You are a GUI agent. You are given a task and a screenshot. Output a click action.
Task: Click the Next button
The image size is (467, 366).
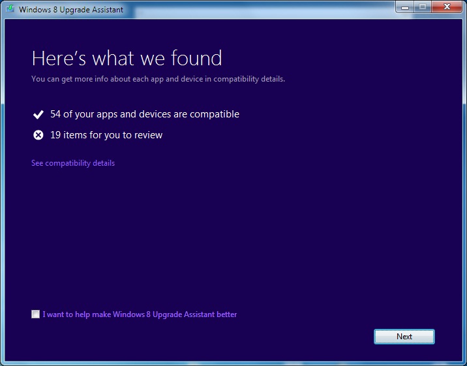click(404, 337)
